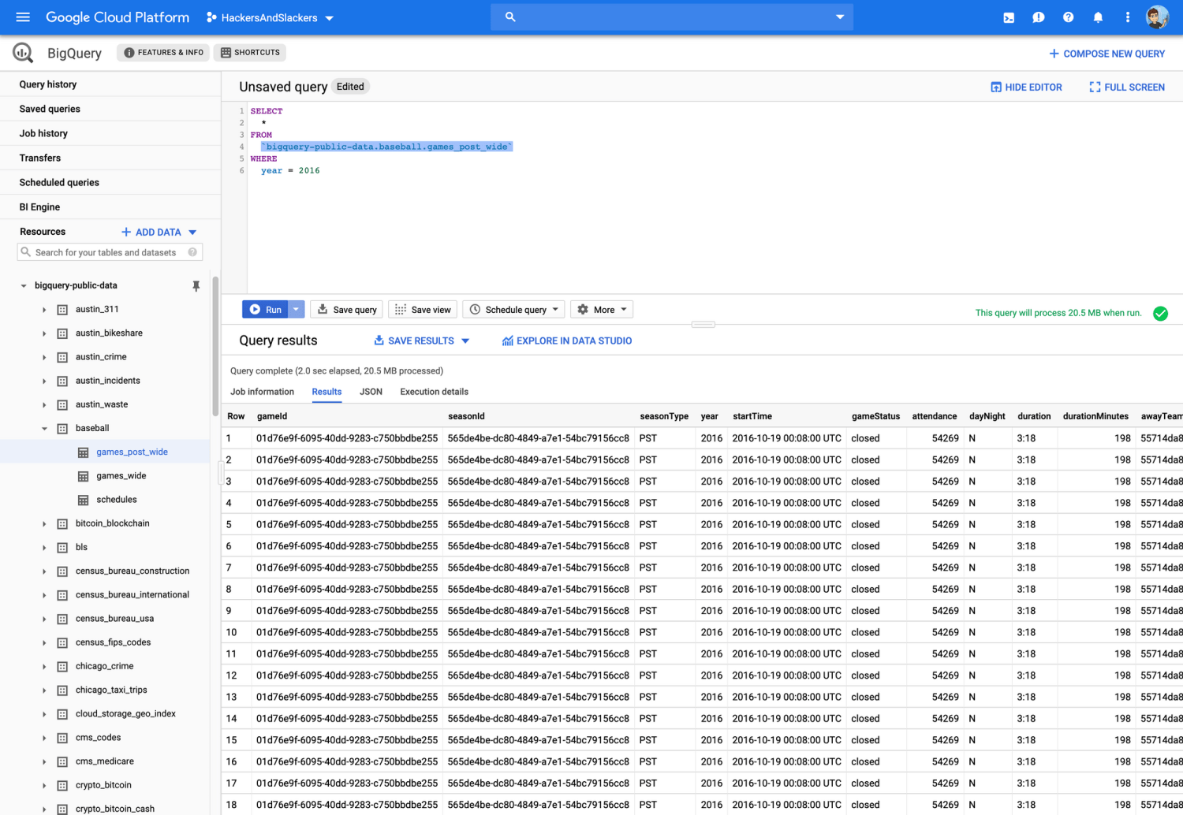Open the HackersAndSlackers project selector
Screen dimensions: 1183x815
[x=270, y=17]
